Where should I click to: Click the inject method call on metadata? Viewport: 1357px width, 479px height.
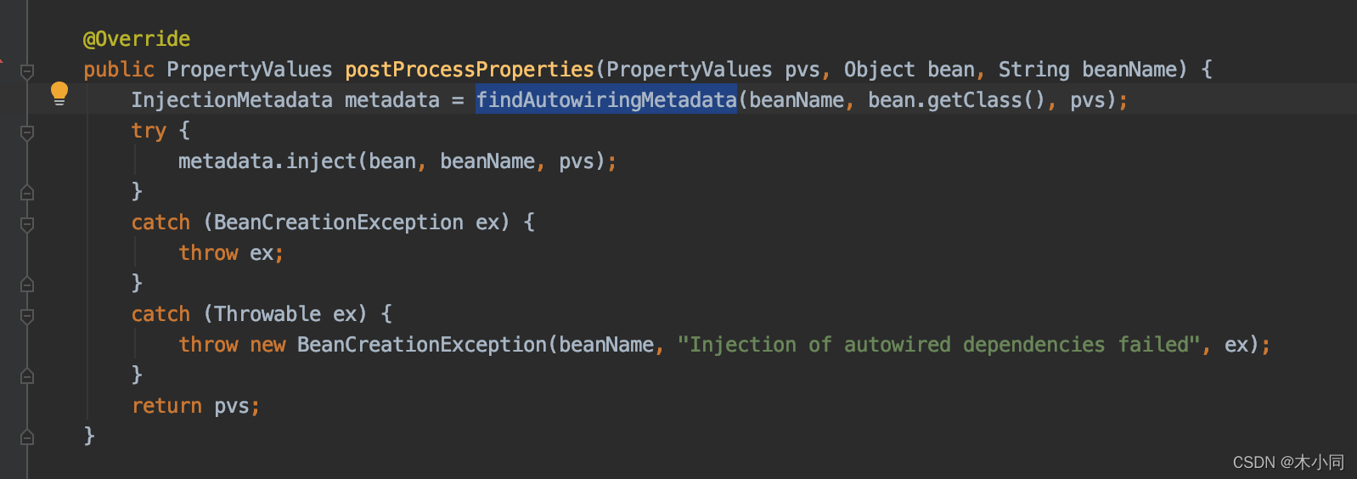(x=321, y=161)
